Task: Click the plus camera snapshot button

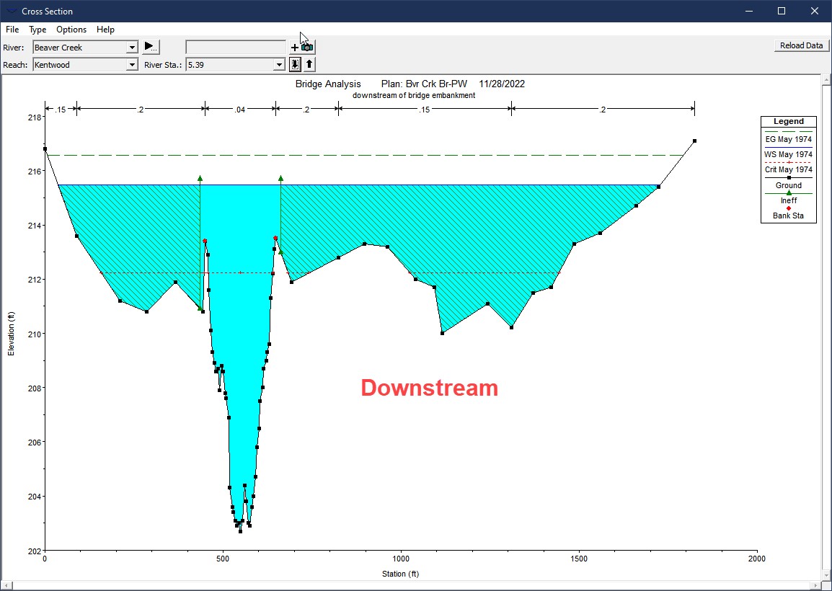Action: point(302,47)
